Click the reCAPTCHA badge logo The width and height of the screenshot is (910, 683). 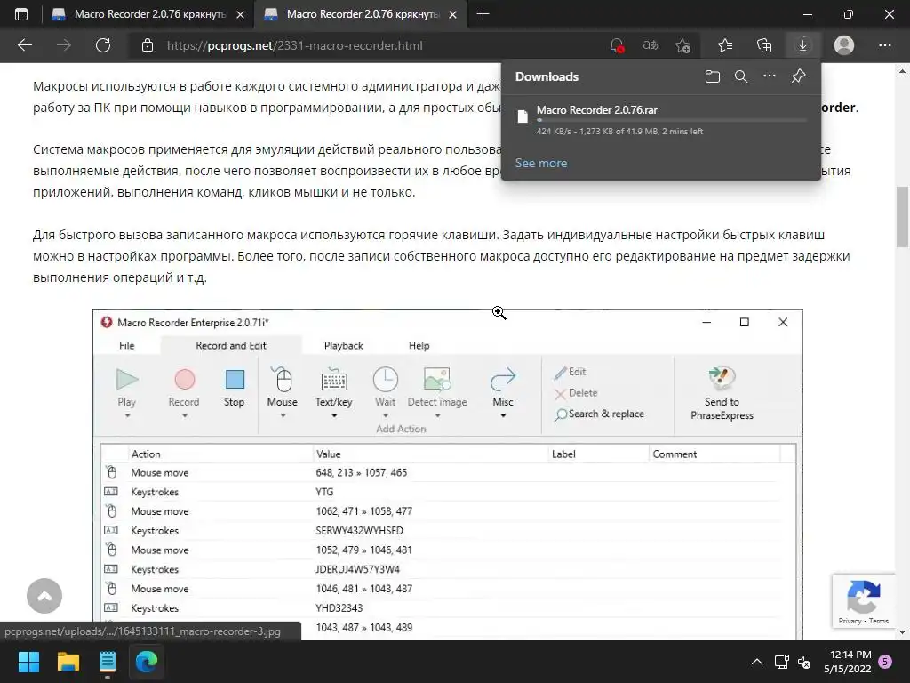tap(863, 597)
